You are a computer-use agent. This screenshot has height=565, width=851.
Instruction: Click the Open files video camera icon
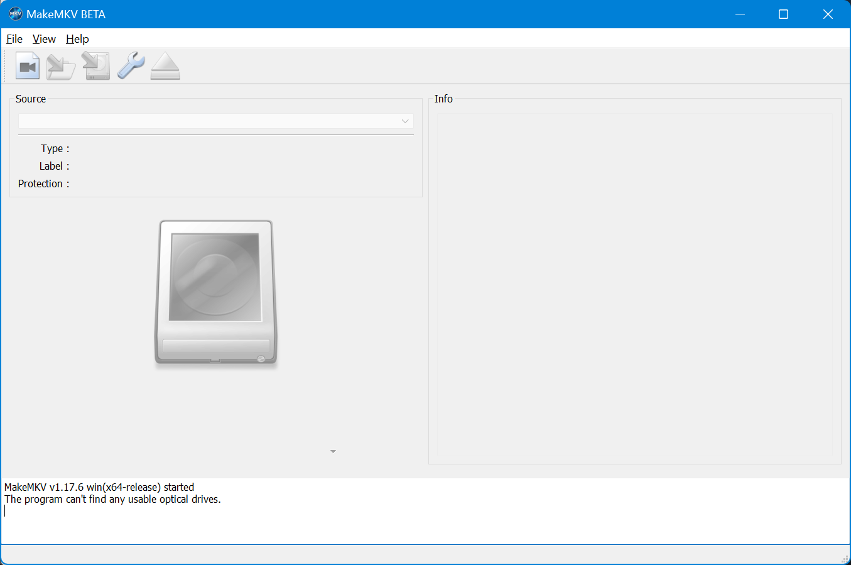[x=28, y=66]
